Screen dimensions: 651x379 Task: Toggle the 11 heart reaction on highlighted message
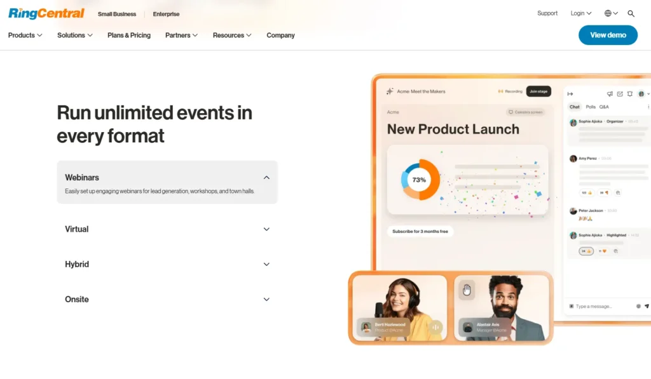(603, 251)
